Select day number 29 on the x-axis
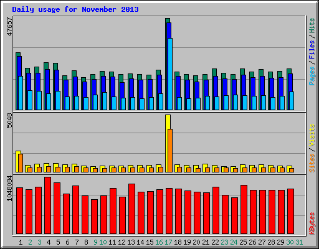 click(x=280, y=242)
